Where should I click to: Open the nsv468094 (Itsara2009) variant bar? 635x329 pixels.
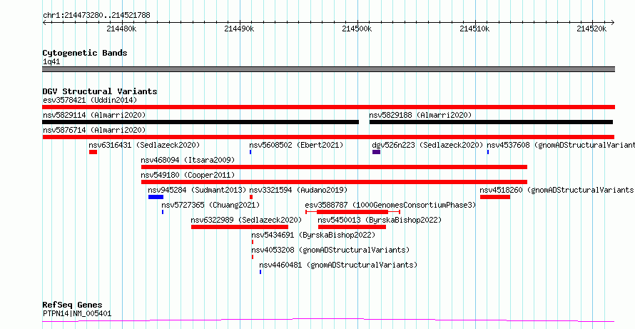click(x=334, y=167)
